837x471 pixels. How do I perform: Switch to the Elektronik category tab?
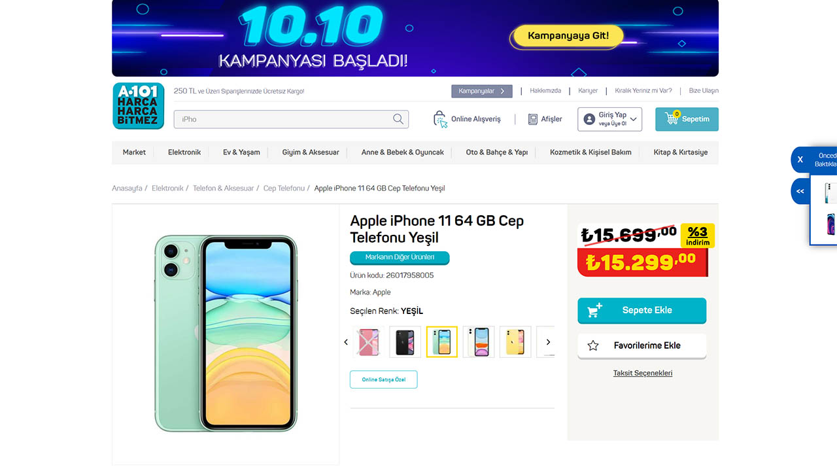point(184,152)
